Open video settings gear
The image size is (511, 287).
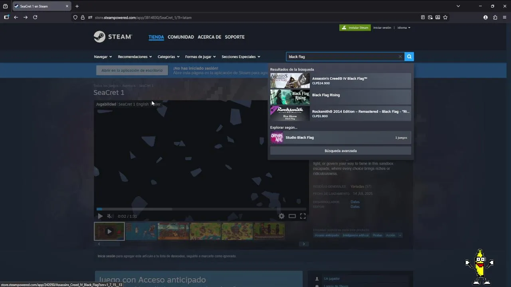point(281,216)
